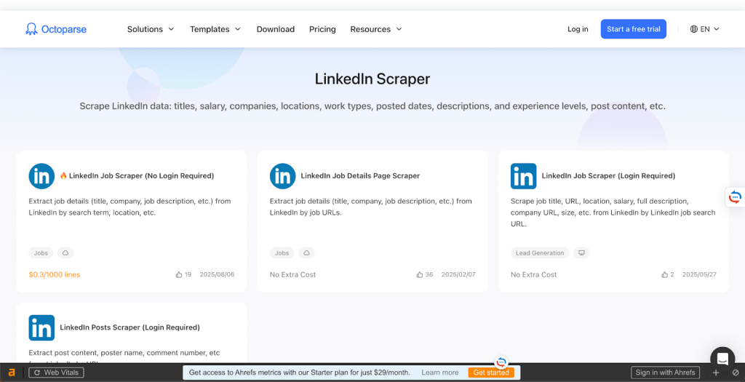Open LinkedIn Job Scraper (No Login Required)
The image size is (745, 382).
[x=141, y=176]
